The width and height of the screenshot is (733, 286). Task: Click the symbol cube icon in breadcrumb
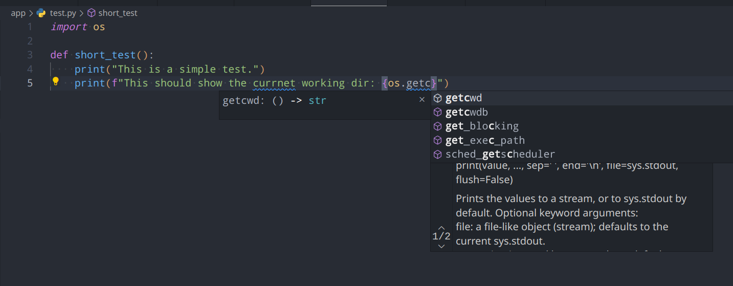tap(92, 13)
